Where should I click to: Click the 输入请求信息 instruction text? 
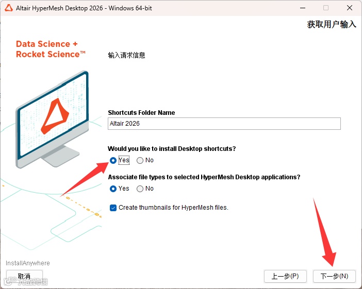(x=126, y=55)
